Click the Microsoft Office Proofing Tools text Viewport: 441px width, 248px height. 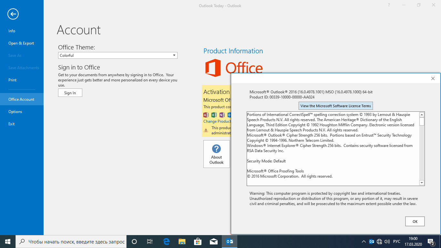tap(275, 171)
